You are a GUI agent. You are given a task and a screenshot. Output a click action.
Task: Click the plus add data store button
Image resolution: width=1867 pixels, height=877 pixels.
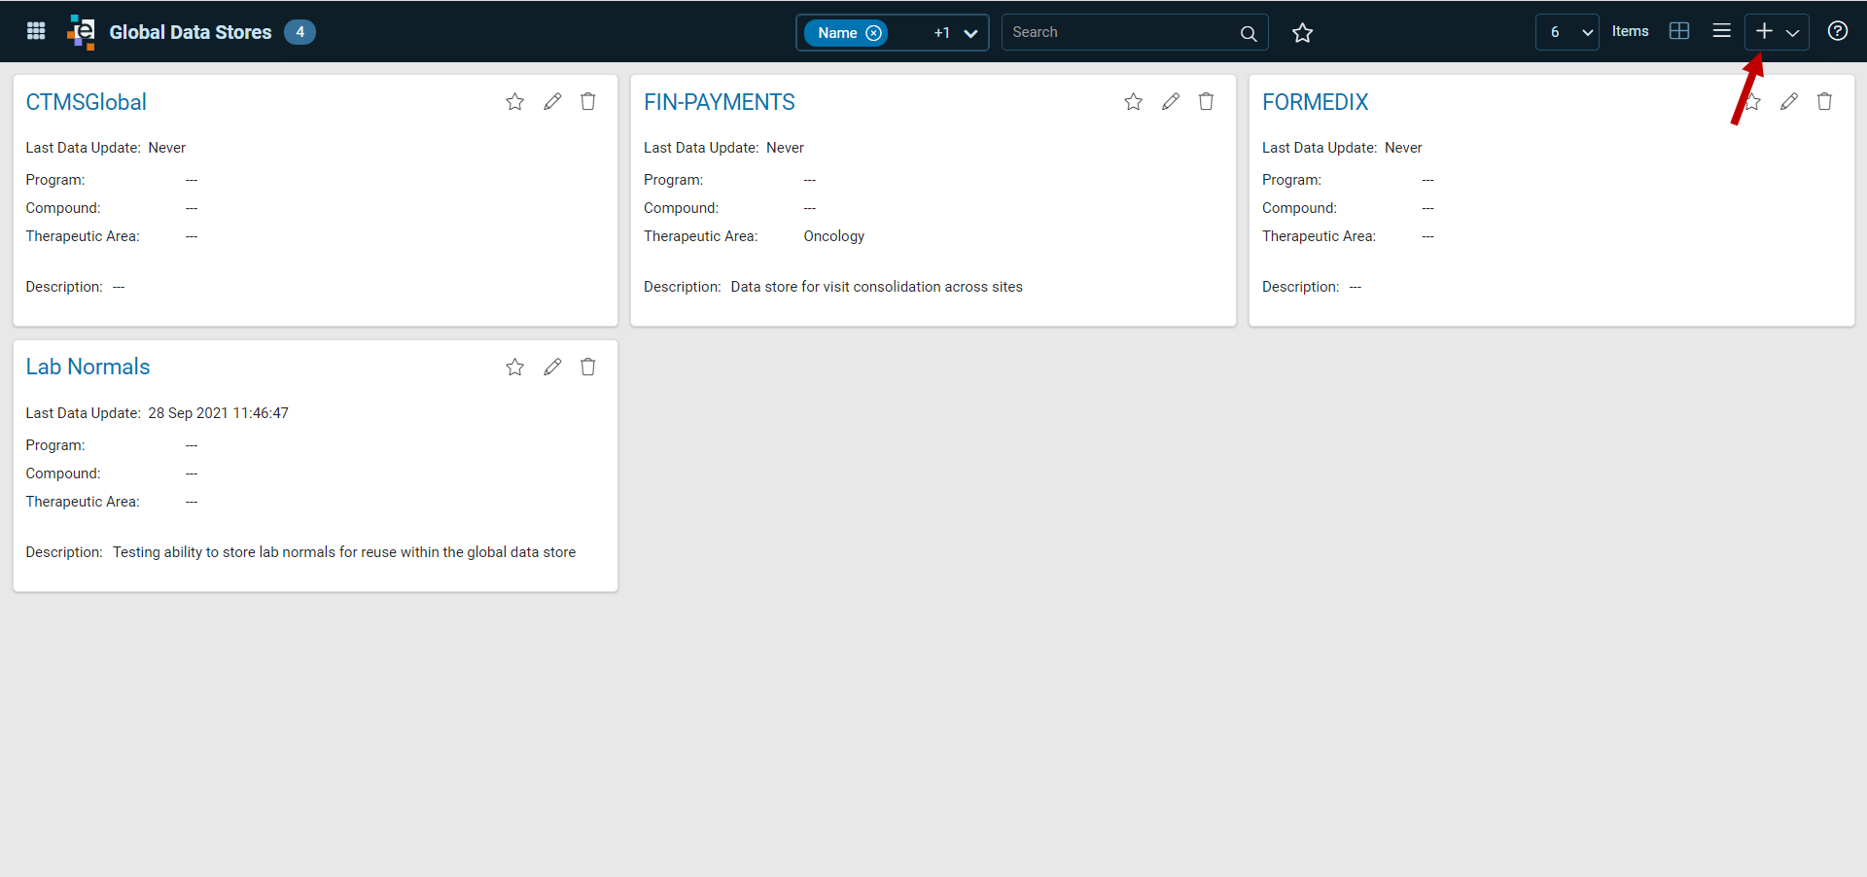coord(1764,32)
